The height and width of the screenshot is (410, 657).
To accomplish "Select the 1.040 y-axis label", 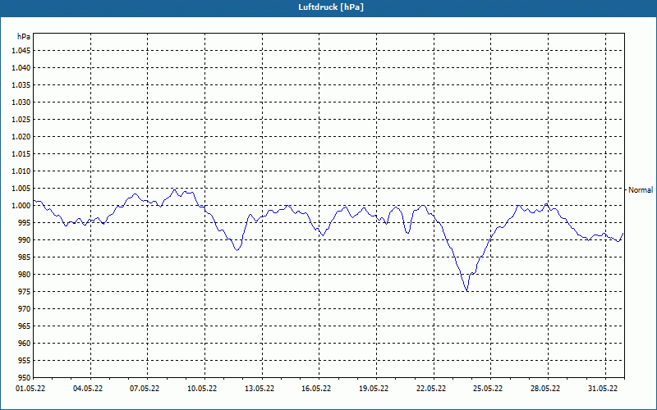I will click(x=21, y=68).
